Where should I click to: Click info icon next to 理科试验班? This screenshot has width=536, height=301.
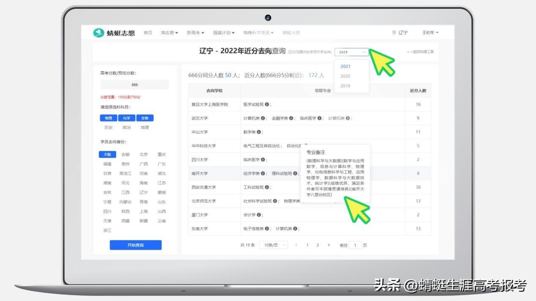pyautogui.click(x=295, y=174)
